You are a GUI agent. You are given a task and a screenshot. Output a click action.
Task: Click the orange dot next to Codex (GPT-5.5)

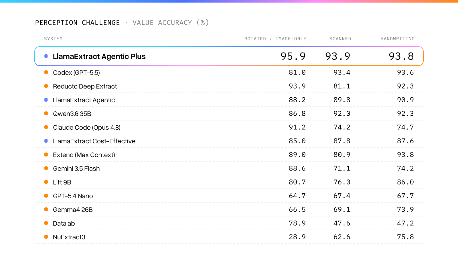(46, 72)
